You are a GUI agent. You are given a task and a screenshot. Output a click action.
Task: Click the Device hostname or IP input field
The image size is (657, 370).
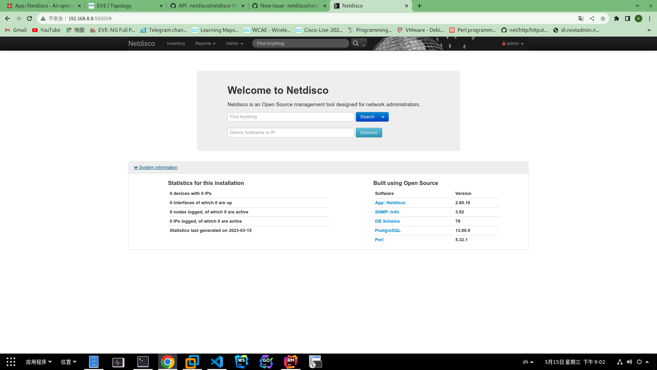point(291,133)
